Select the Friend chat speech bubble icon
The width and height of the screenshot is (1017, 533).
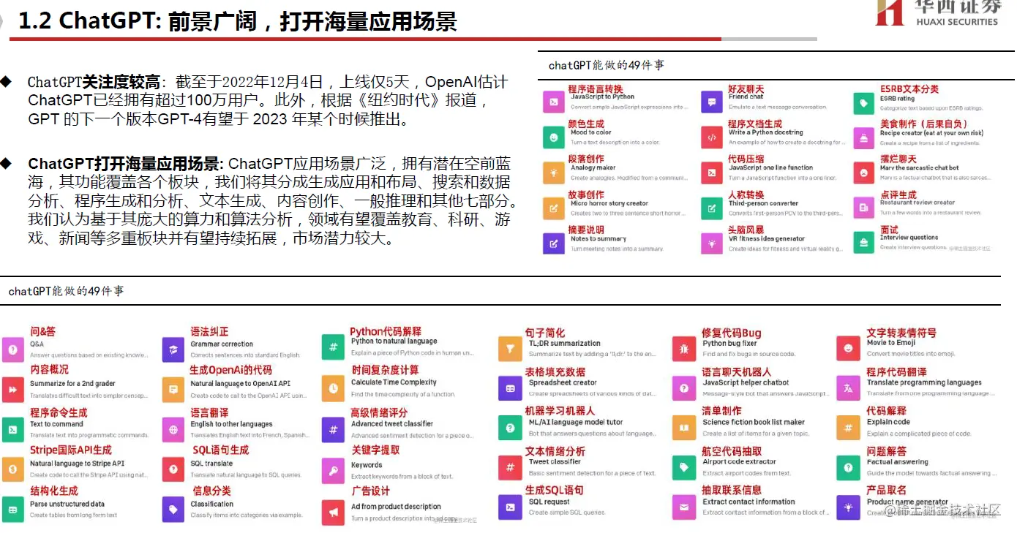click(x=712, y=101)
